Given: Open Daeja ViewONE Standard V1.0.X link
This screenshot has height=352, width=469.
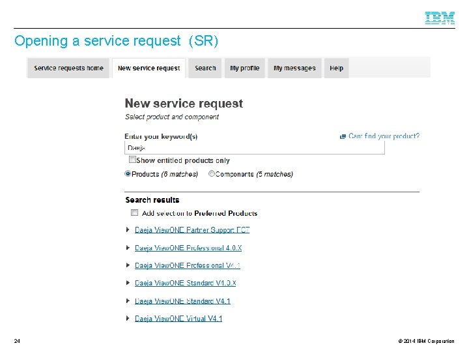Looking at the screenshot, I should (186, 283).
